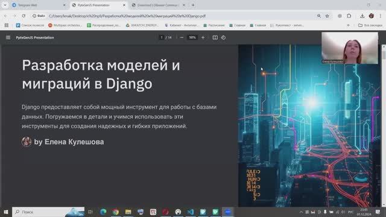386x217 pixels.
Task: Zoom out the PDF with minus button
Action: pos(182,37)
